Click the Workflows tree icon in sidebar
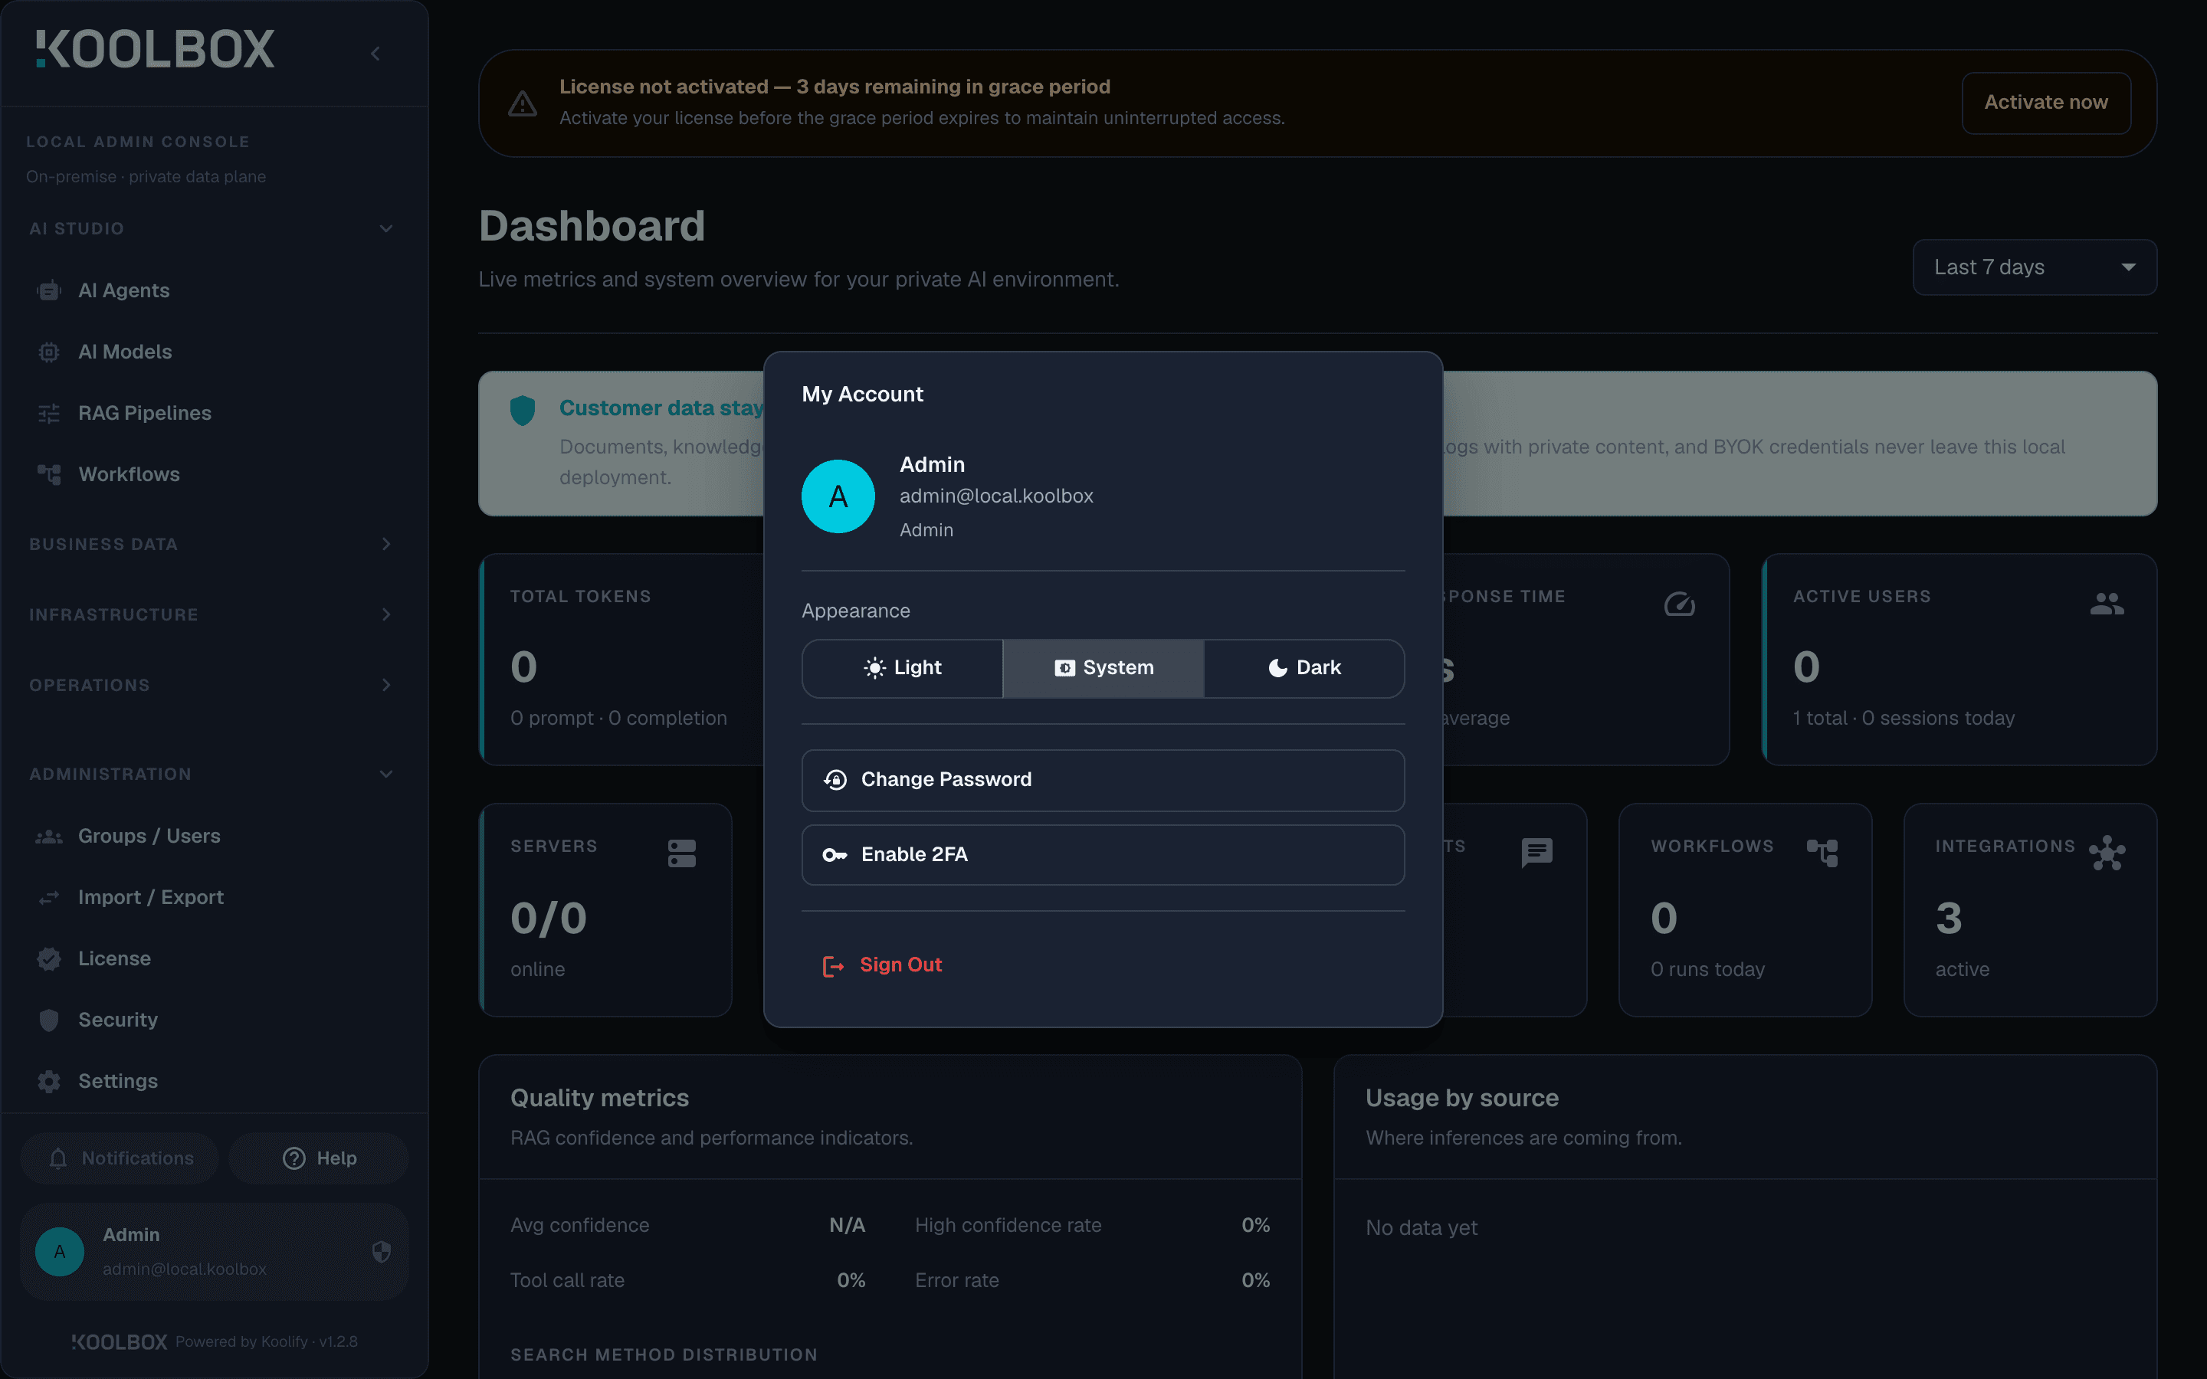Viewport: 2207px width, 1379px height. point(49,474)
